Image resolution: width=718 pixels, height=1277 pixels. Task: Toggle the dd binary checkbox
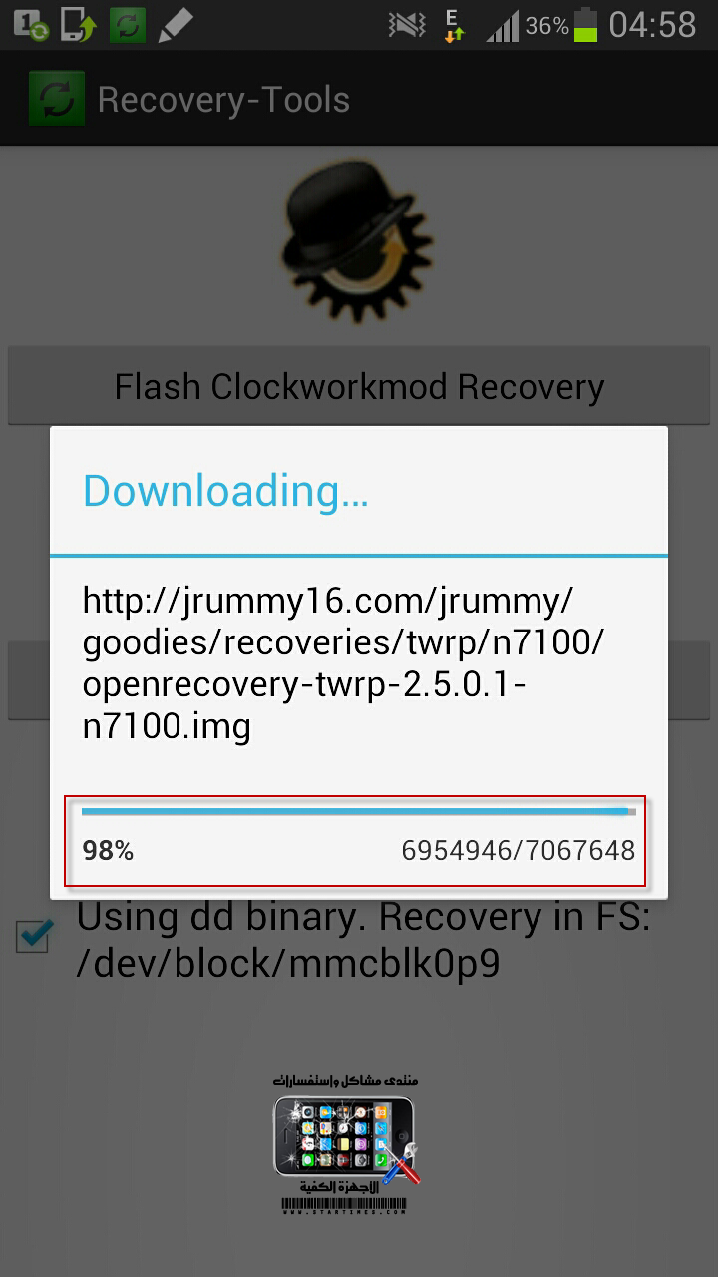point(33,936)
